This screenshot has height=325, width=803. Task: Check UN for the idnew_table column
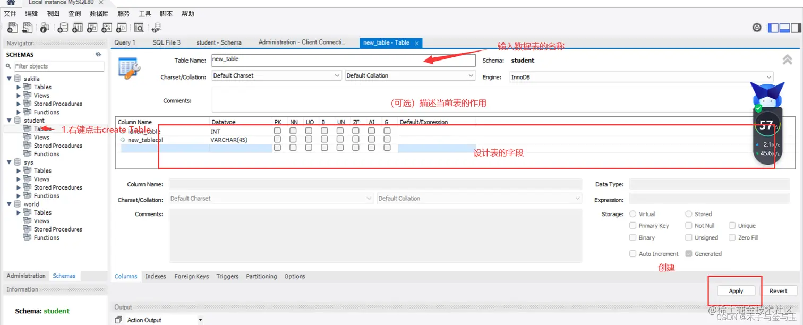click(x=340, y=131)
